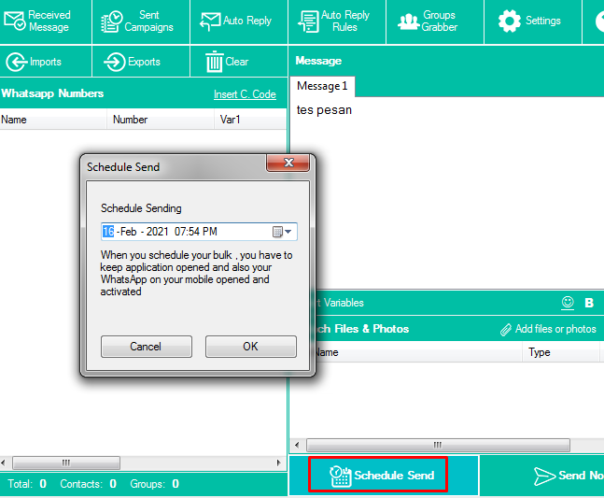The height and width of the screenshot is (498, 604).
Task: Click the Insert C. Code link
Action: point(245,94)
